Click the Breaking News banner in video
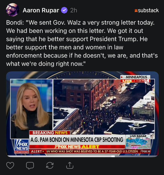164x175 pixels. pyautogui.click(x=50, y=133)
